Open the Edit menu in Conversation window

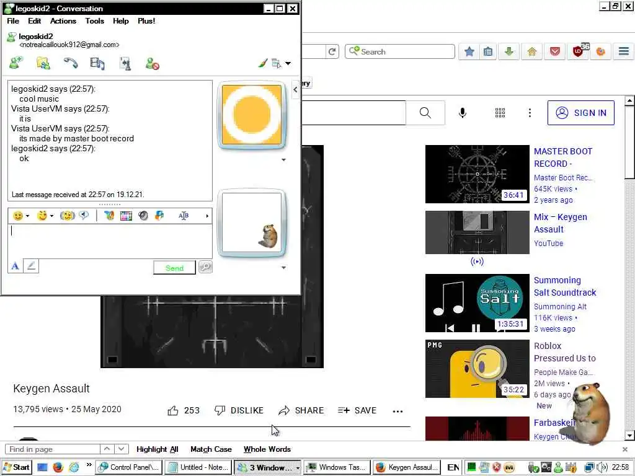[x=35, y=21]
